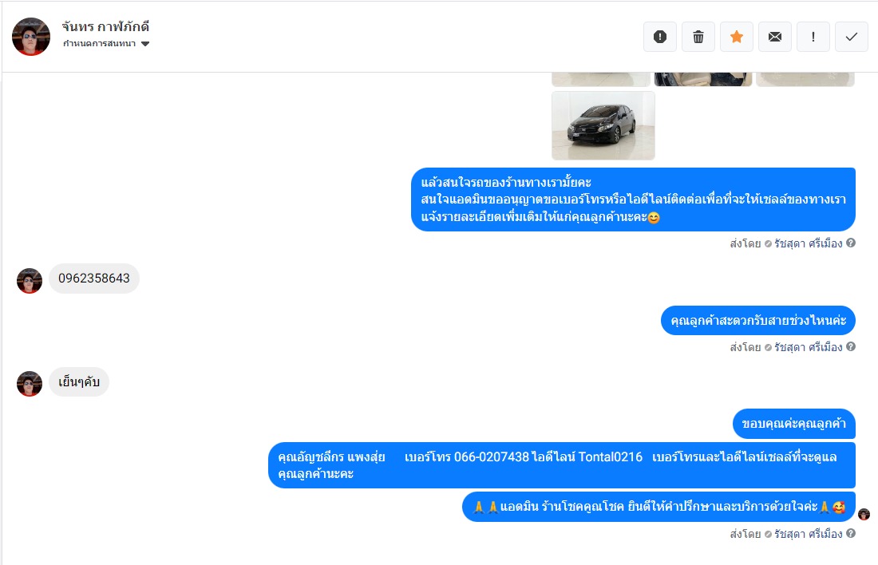Flag conversation with the exclamation mark icon
Screen dimensions: 878x565
coord(813,37)
